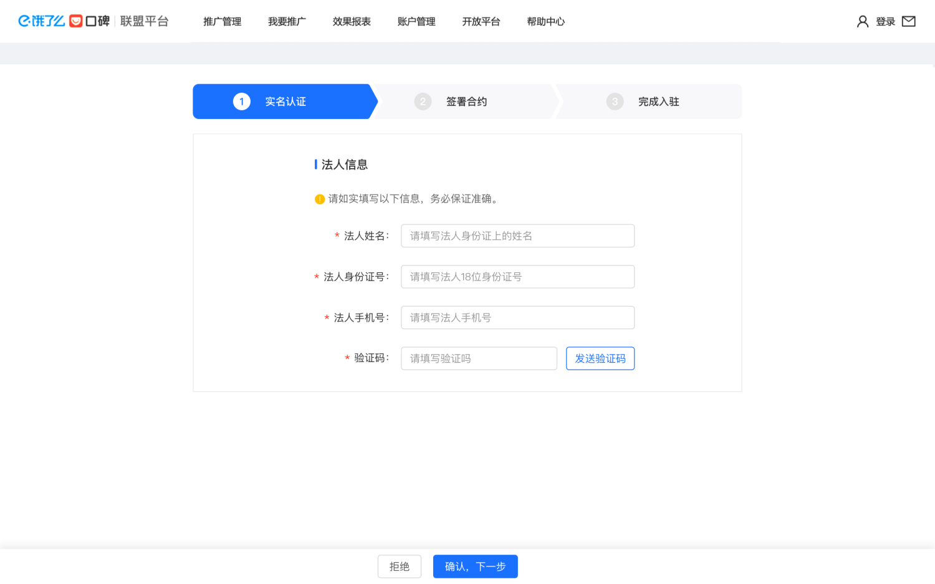
Task: Click step 1 circle 实名认证
Action: tap(242, 102)
